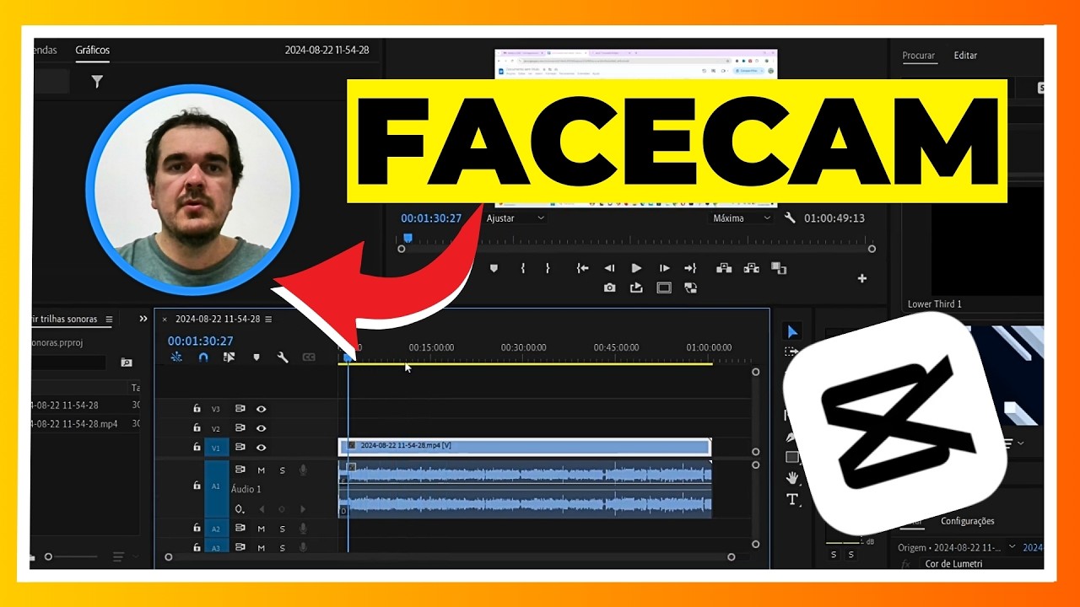Jump to next keyframe on A1
This screenshot has width=1080, height=607.
pyautogui.click(x=303, y=509)
